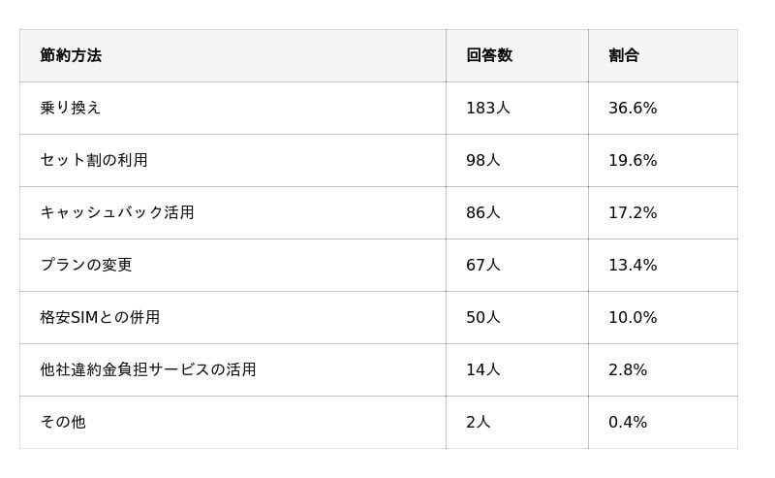Select the 0.4% percentage cell
Viewport: 775px width, 478px height.
pos(628,422)
